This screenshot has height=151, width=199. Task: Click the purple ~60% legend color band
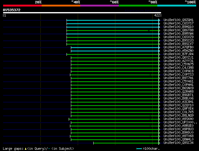coord(99,6)
